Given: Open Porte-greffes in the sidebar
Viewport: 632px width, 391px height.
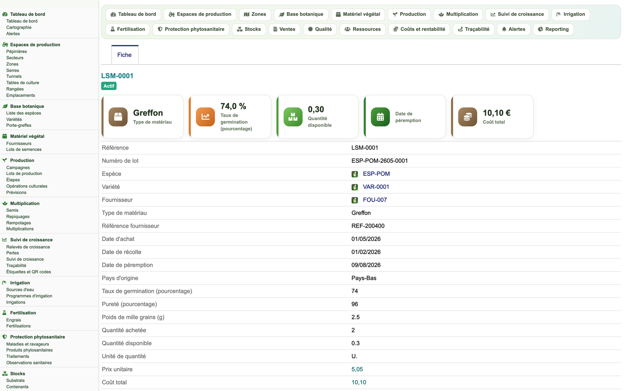Looking at the screenshot, I should 19,126.
